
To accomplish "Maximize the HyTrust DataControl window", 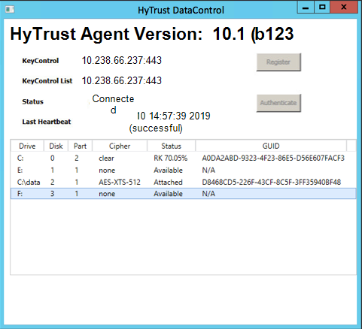I will pos(322,8).
